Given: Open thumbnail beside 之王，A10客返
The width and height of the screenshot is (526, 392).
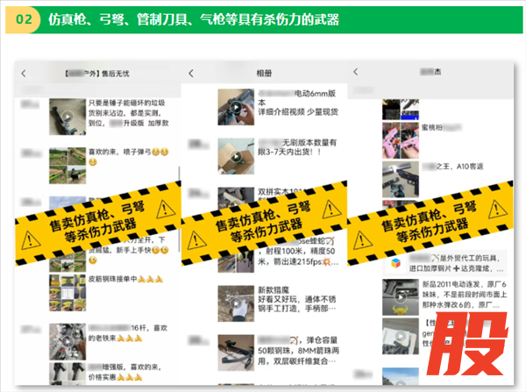Looking at the screenshot, I should (401, 179).
